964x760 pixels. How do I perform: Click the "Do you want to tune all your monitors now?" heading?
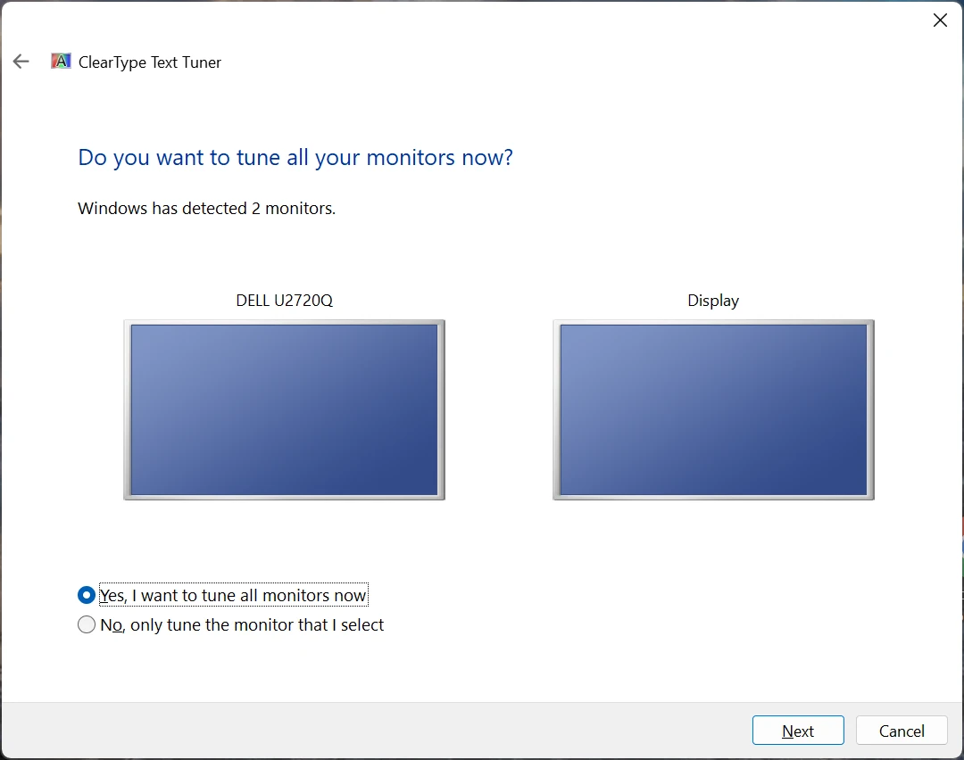pyautogui.click(x=295, y=157)
